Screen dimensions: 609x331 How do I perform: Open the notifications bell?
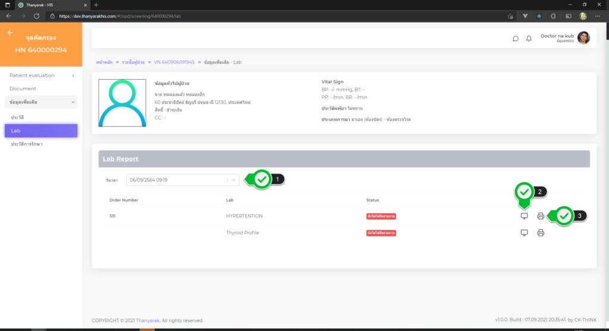[529, 39]
